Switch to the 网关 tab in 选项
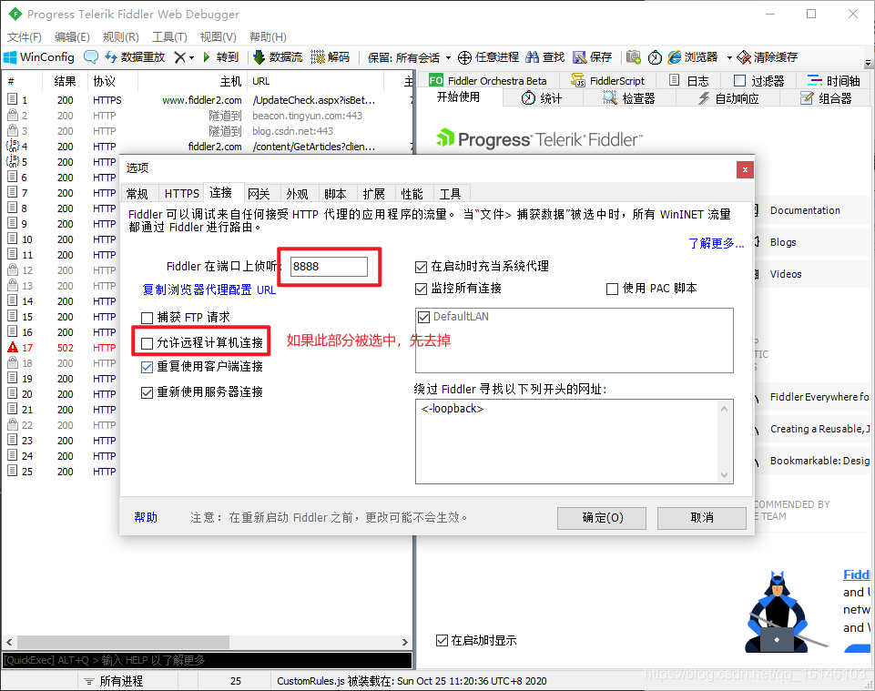The image size is (875, 691). pyautogui.click(x=259, y=194)
